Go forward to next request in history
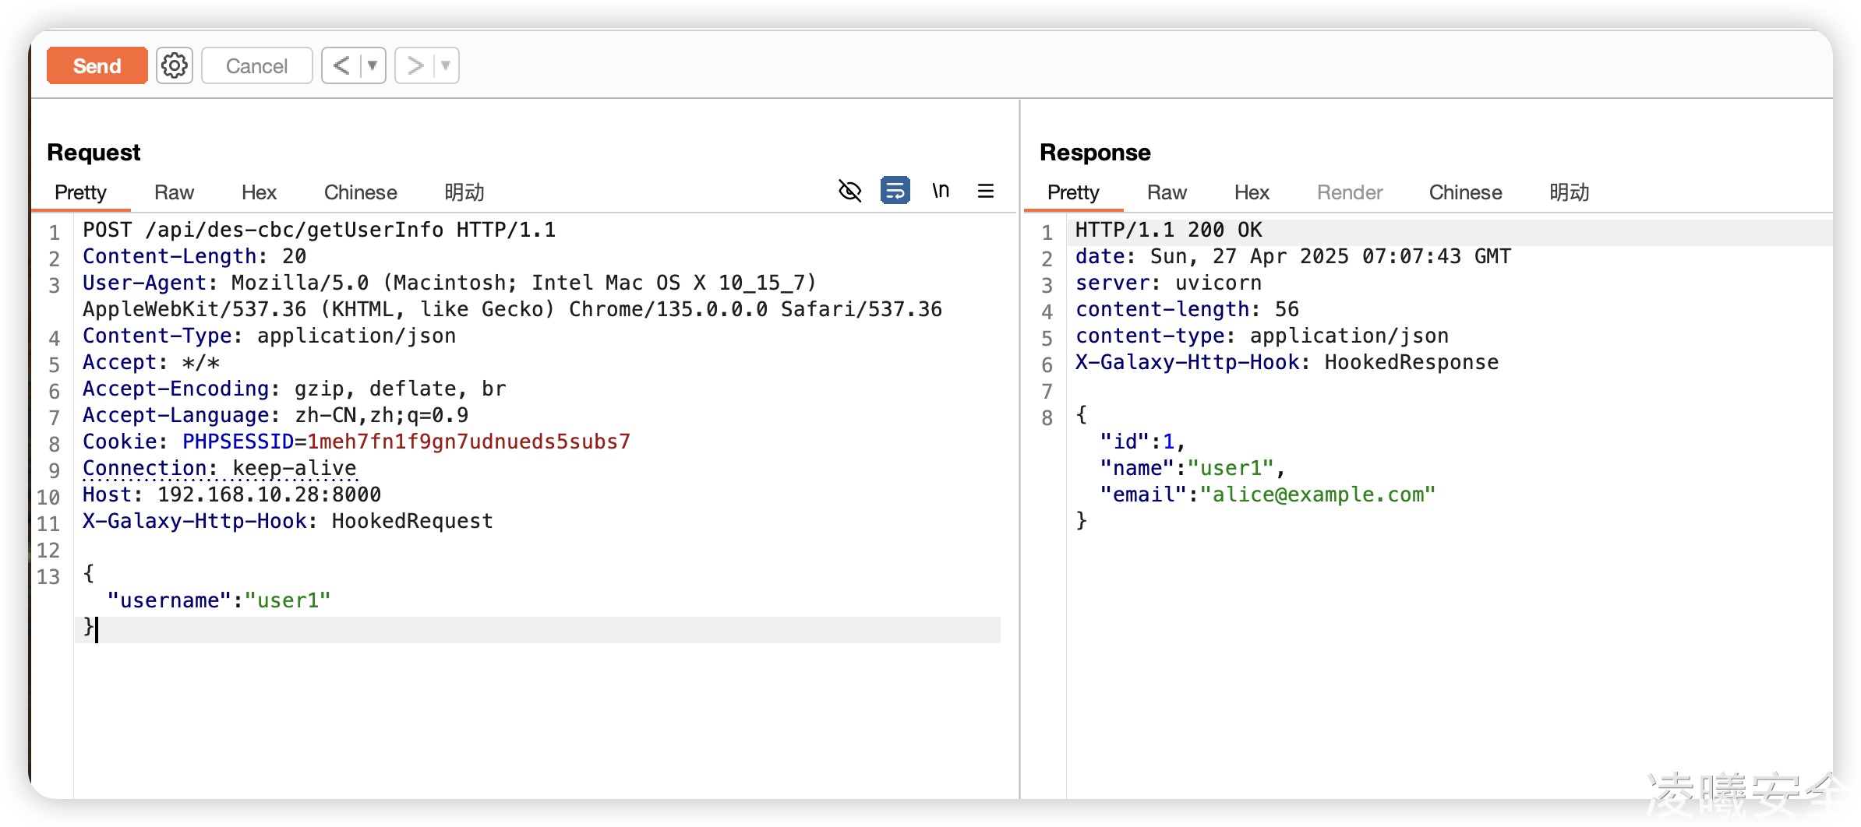 pyautogui.click(x=415, y=65)
